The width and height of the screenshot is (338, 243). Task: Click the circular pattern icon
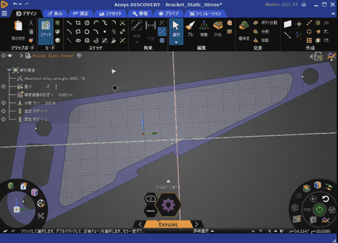[309, 32]
